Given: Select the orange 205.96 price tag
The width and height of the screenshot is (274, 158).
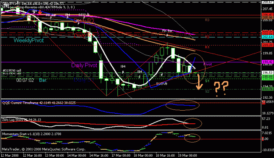Looking at the screenshot, I should click(267, 18).
